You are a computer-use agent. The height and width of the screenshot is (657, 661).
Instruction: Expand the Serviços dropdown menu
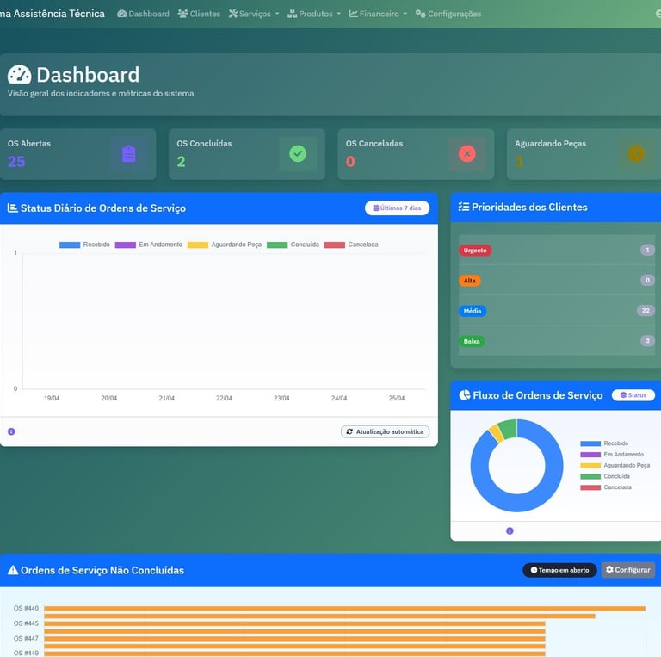point(254,14)
